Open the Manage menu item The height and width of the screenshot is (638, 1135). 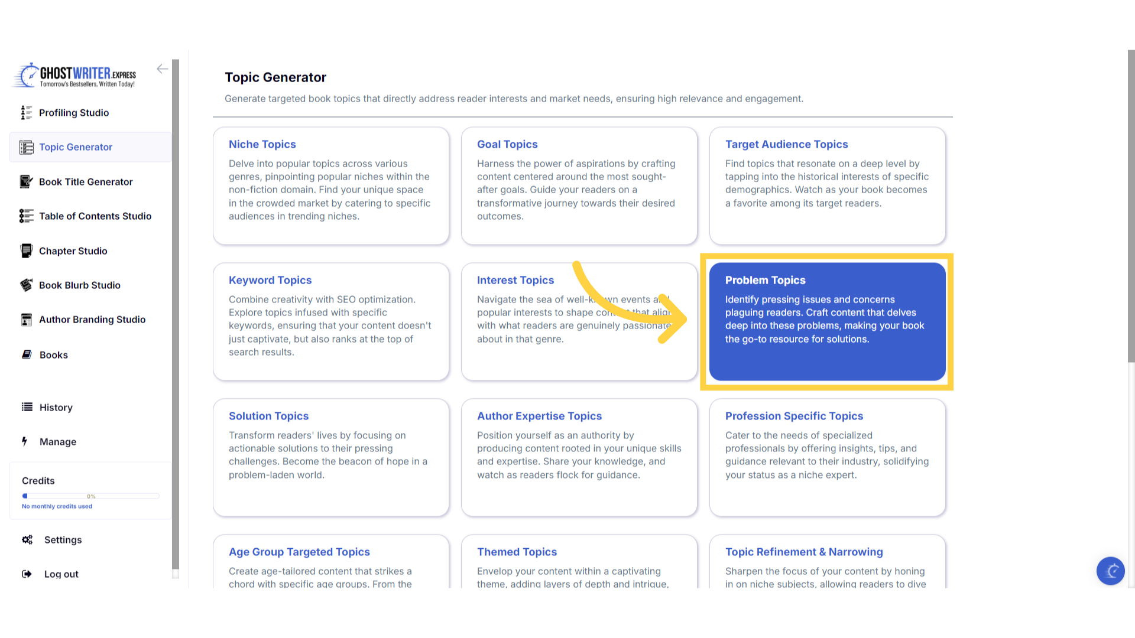coord(57,441)
